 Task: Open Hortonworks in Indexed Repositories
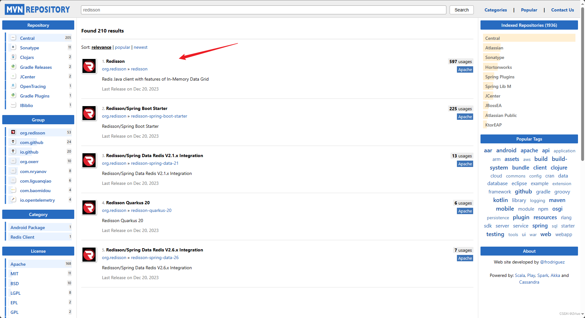tap(498, 67)
